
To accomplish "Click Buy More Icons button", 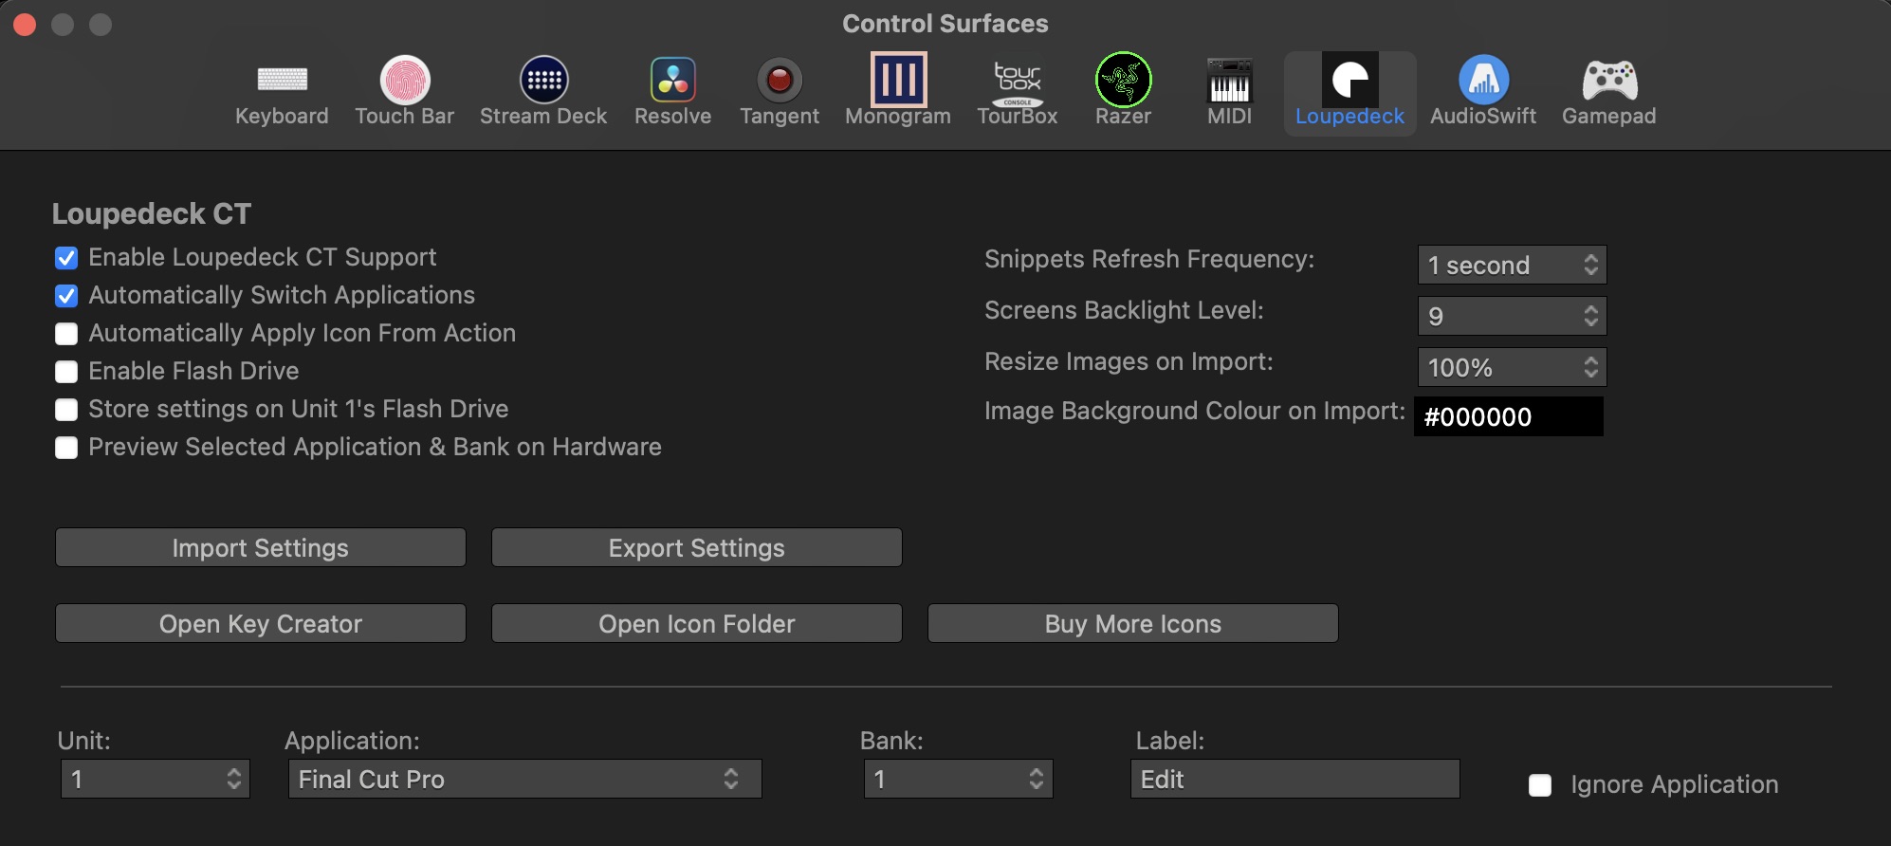I will pos(1133,623).
